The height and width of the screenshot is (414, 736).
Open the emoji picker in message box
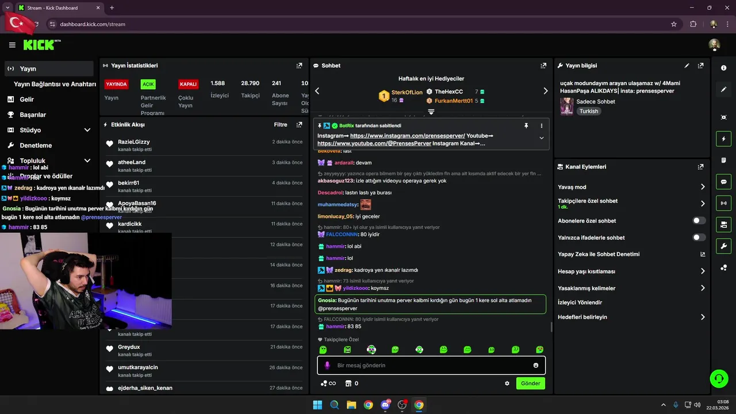(536, 365)
